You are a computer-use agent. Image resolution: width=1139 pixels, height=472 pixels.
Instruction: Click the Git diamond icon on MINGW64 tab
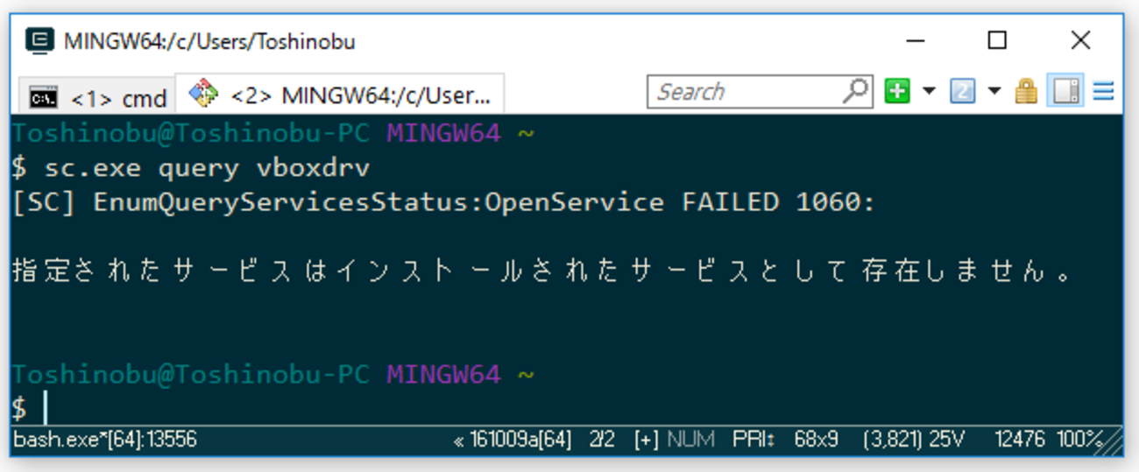coord(203,92)
